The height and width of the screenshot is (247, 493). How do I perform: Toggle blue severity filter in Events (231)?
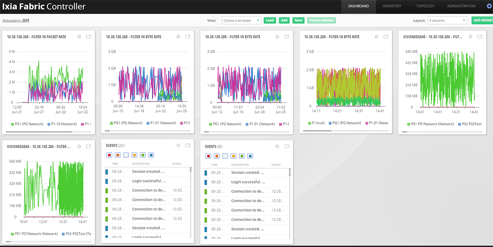[x=151, y=155]
